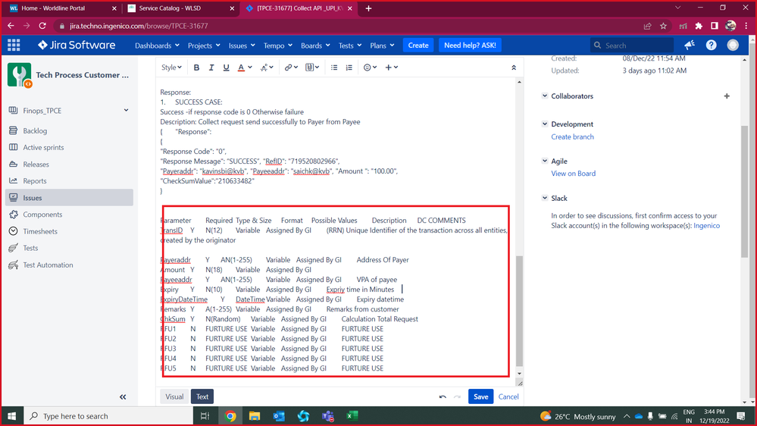Image resolution: width=757 pixels, height=426 pixels.
Task: Click the Create branch link
Action: coord(573,136)
